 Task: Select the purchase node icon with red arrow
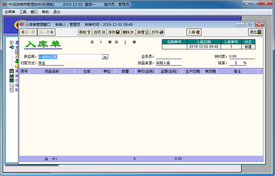coord(11,47)
